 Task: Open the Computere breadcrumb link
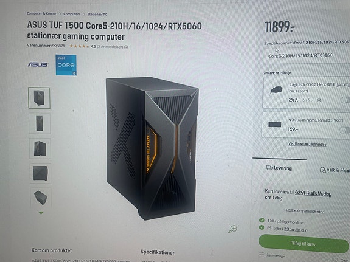(x=72, y=14)
